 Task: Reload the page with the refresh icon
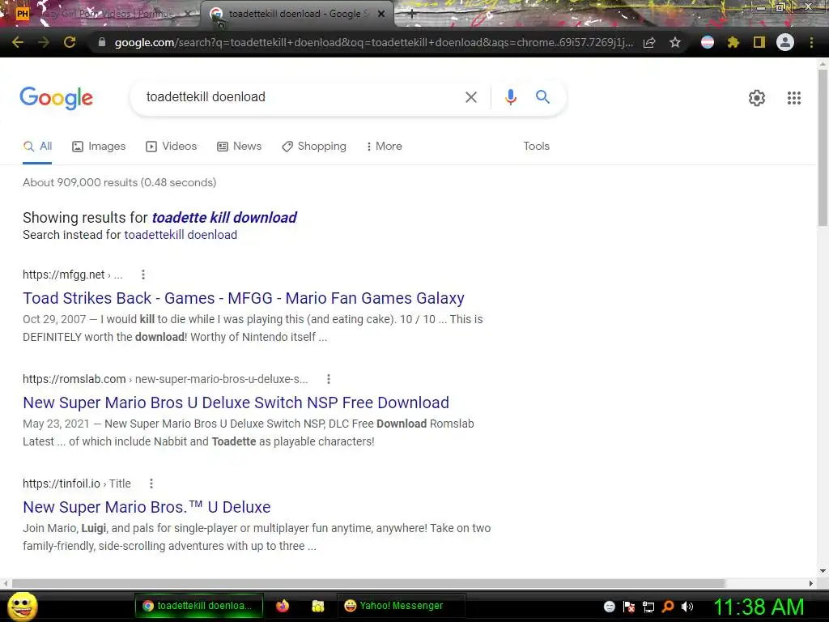[x=70, y=42]
